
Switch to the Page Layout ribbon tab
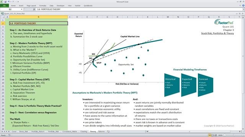pyautogui.click(x=31, y=6)
